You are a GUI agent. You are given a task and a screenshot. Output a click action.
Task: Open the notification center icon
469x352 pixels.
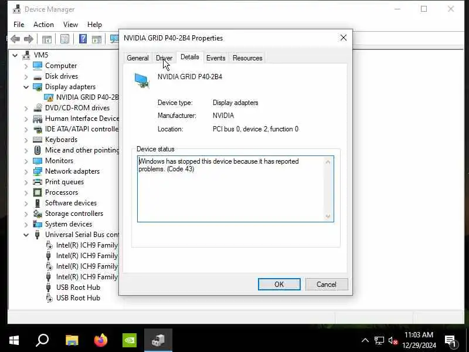coord(451,340)
